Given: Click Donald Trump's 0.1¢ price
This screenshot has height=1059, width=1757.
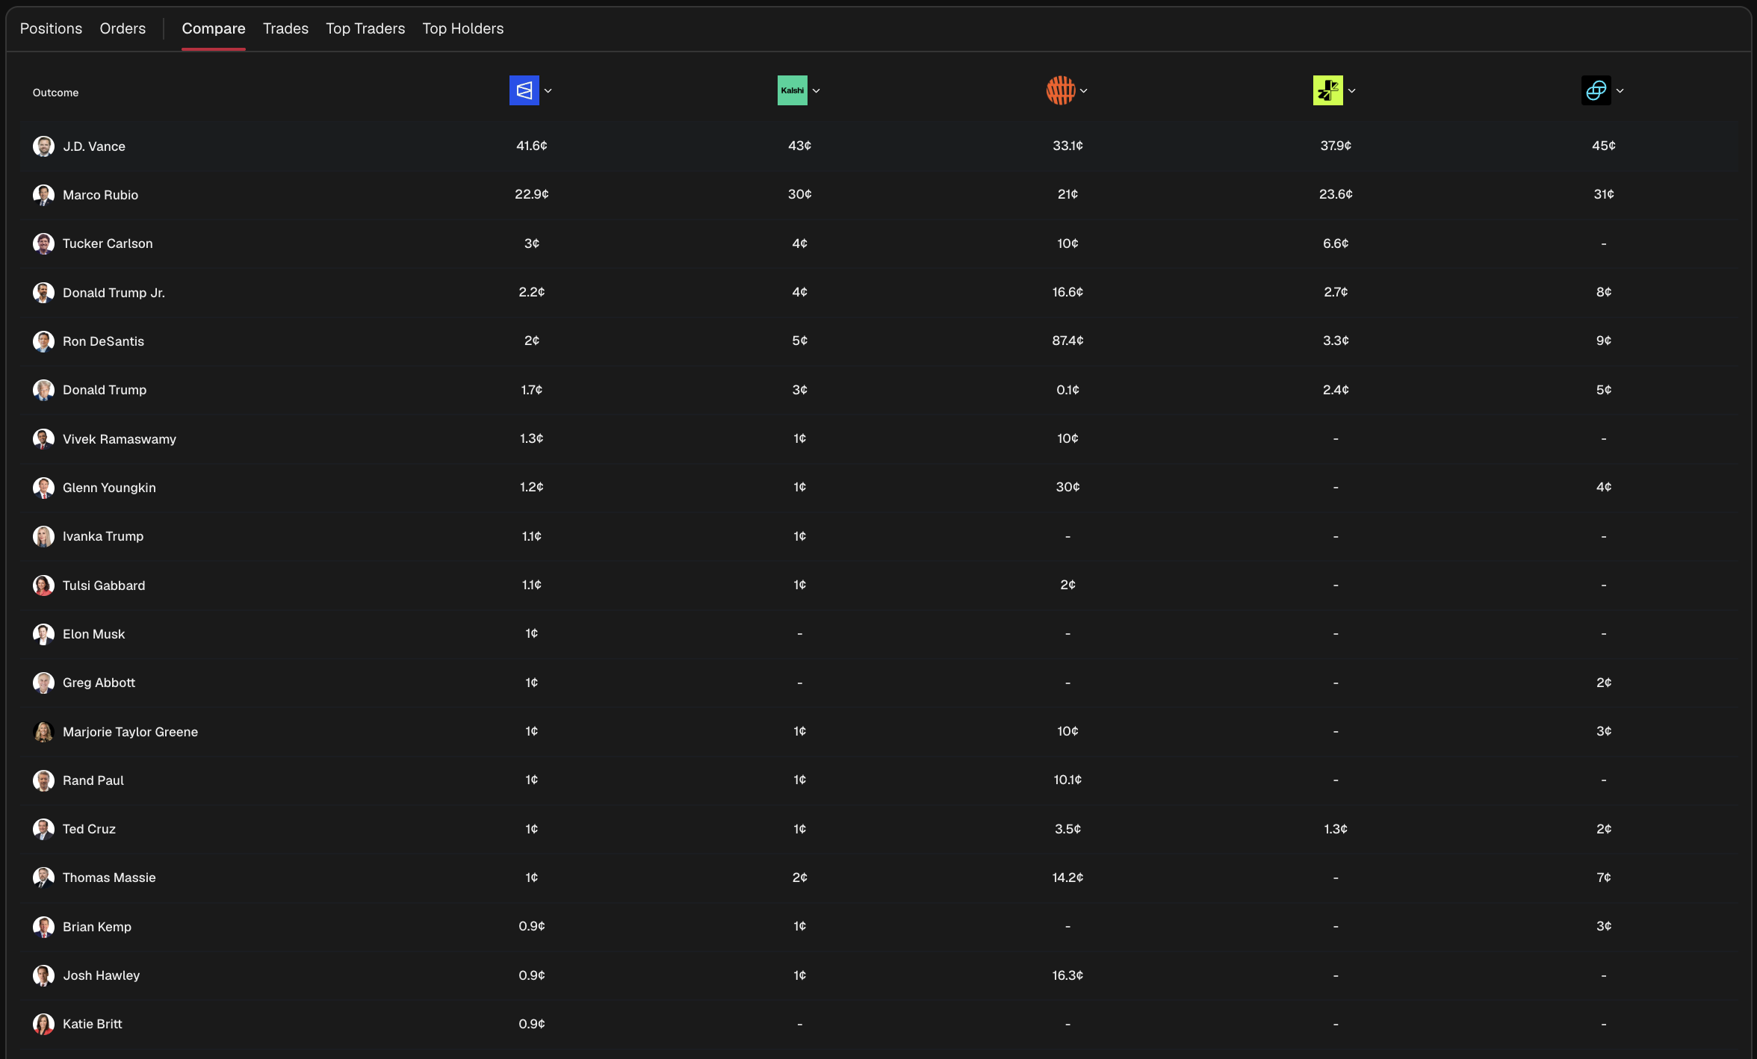Looking at the screenshot, I should (1067, 390).
